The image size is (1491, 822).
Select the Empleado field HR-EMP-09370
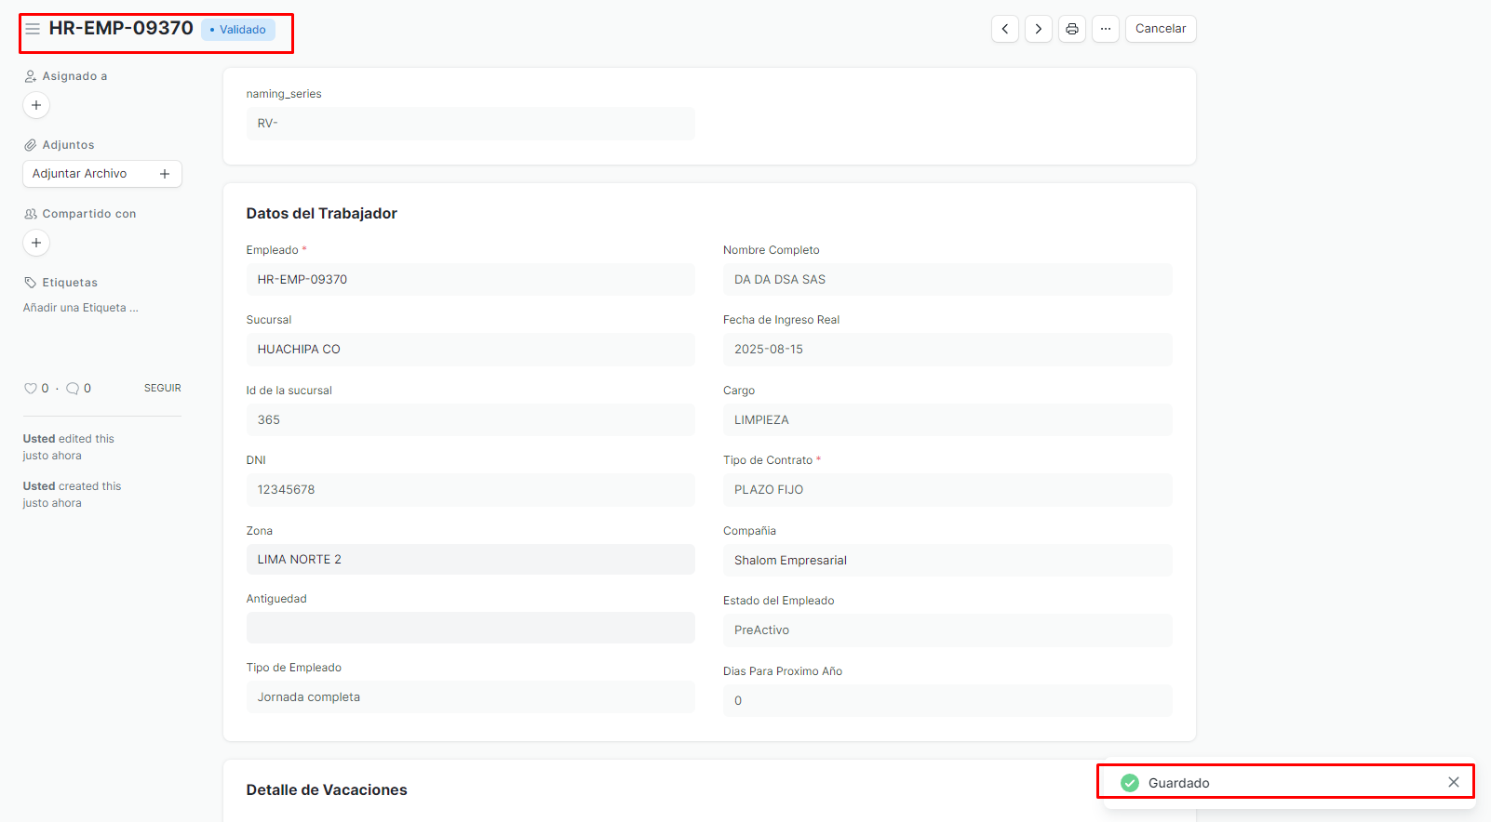470,280
